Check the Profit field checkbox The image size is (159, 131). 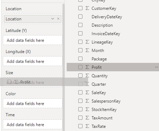click(x=80, y=67)
